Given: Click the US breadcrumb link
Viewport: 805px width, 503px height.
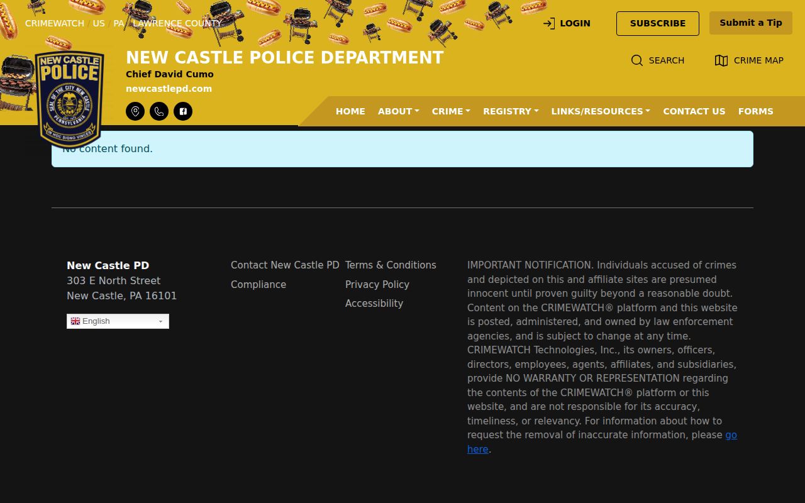Looking at the screenshot, I should 99,23.
